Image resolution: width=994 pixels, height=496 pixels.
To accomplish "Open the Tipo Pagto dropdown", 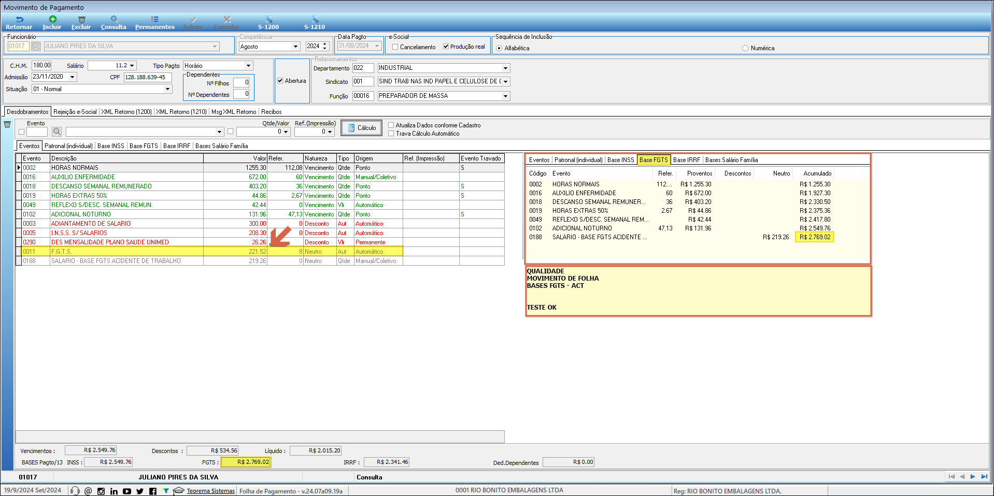I will click(x=248, y=66).
